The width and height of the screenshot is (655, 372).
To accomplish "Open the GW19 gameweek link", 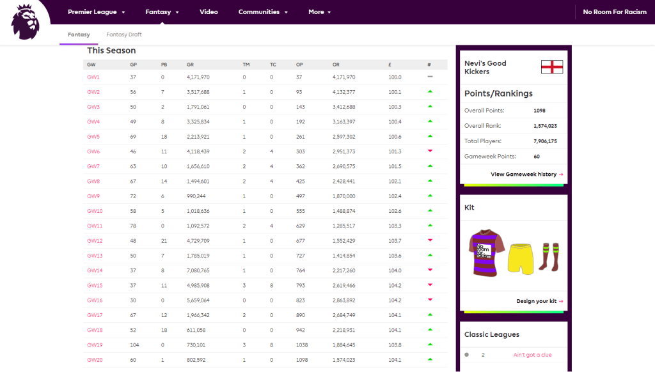I will (x=93, y=345).
